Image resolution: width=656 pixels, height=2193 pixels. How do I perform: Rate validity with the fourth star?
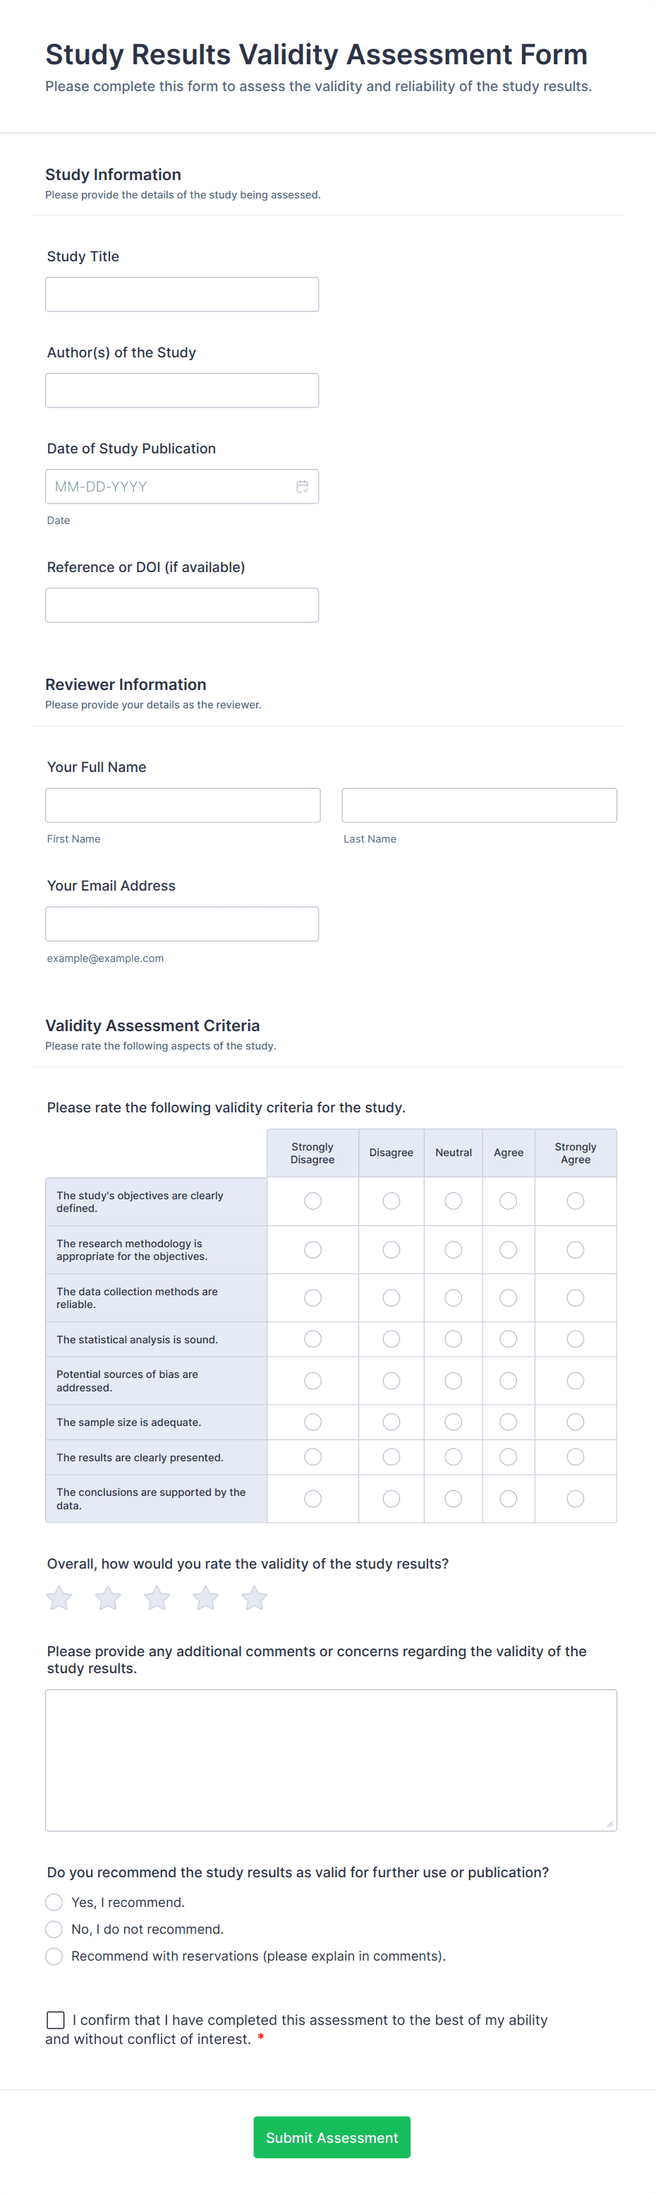coord(206,1598)
